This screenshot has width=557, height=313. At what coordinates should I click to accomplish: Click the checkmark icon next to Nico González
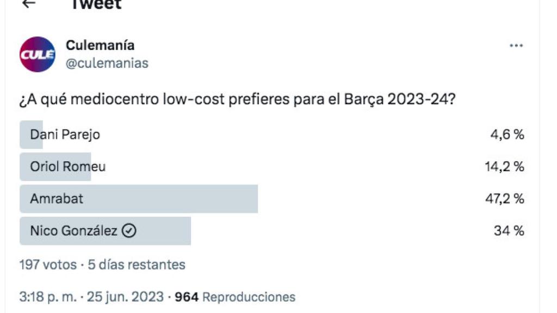click(129, 230)
